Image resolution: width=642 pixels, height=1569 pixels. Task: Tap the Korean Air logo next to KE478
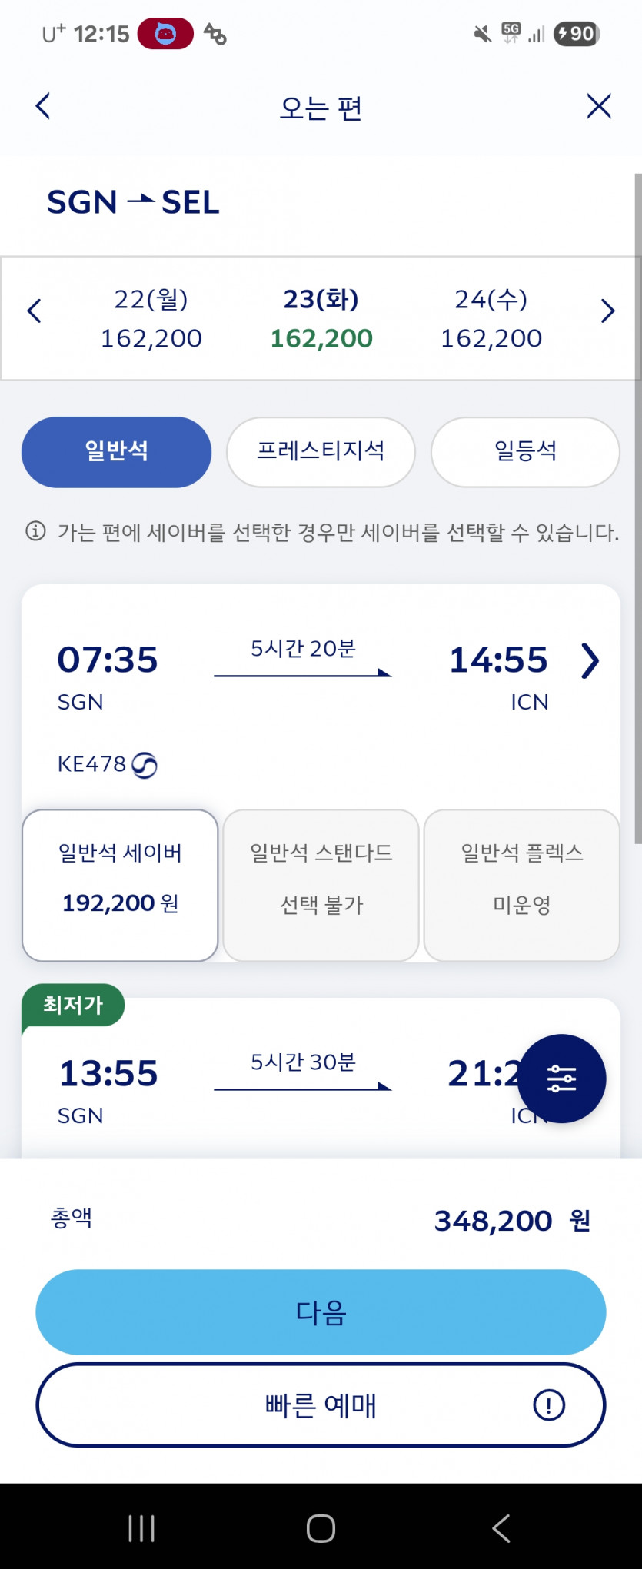(145, 765)
